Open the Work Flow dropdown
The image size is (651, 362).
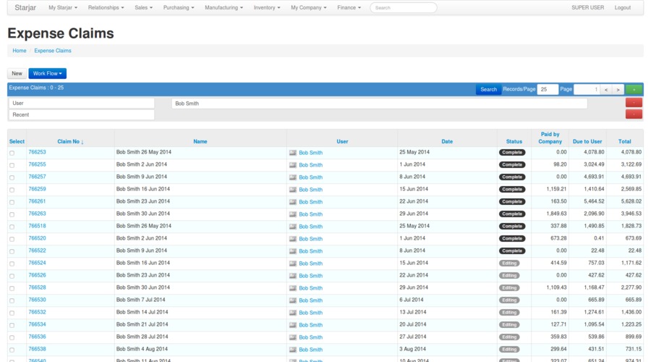point(47,73)
